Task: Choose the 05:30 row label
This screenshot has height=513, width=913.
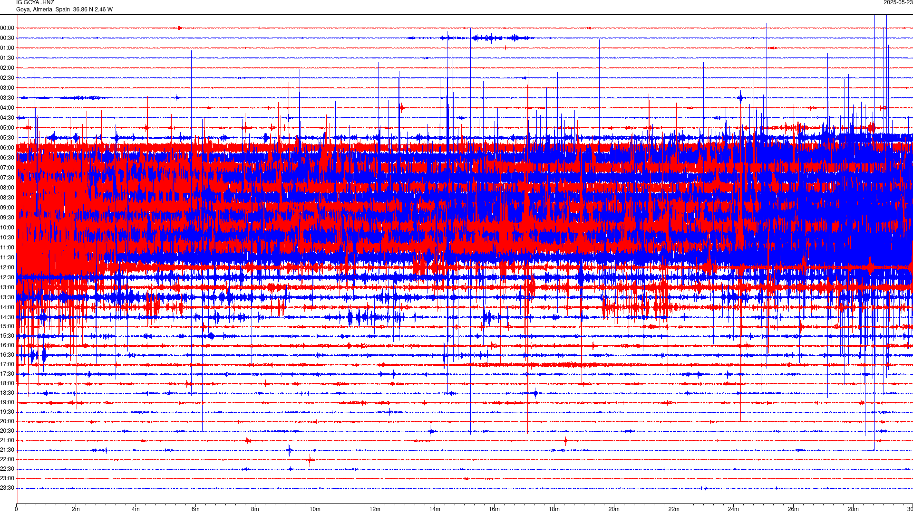Action: (7, 138)
